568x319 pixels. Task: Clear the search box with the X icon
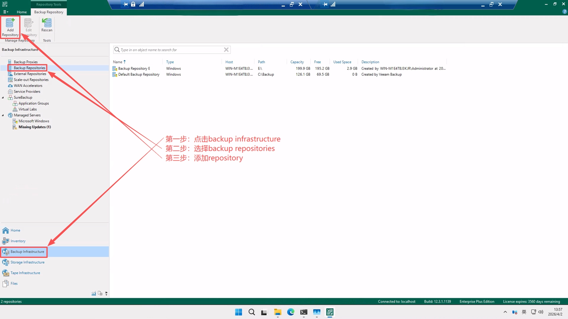click(226, 50)
